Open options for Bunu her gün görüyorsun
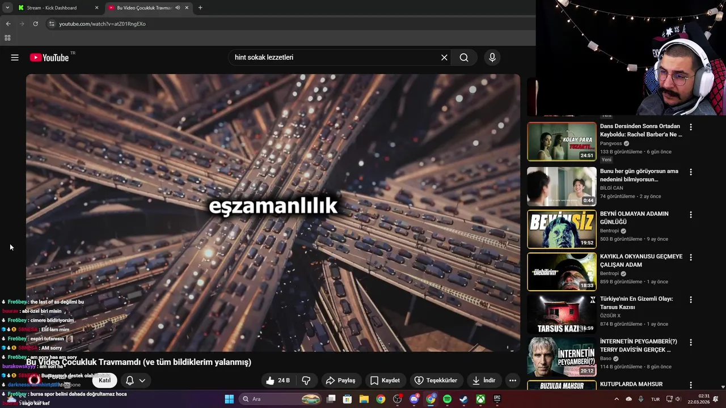 690,172
